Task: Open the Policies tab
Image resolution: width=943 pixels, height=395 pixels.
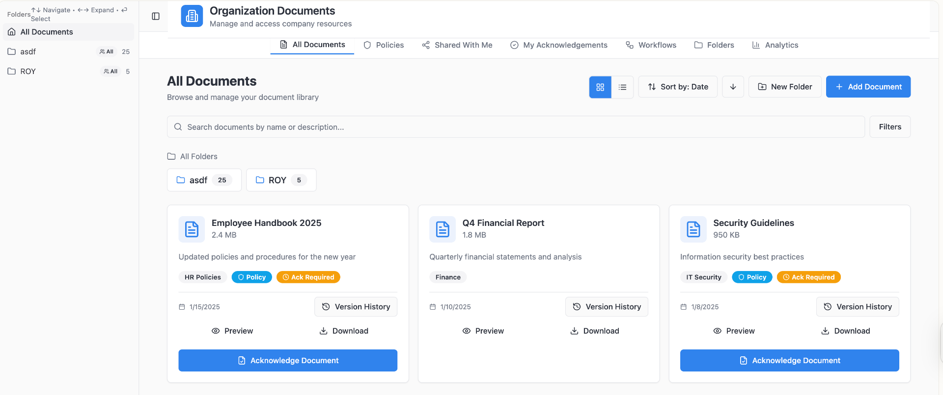Action: (x=384, y=45)
